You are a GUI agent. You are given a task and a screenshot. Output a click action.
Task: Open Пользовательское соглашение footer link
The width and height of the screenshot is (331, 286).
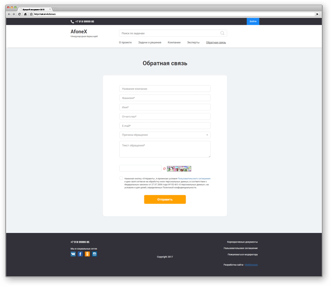241,248
